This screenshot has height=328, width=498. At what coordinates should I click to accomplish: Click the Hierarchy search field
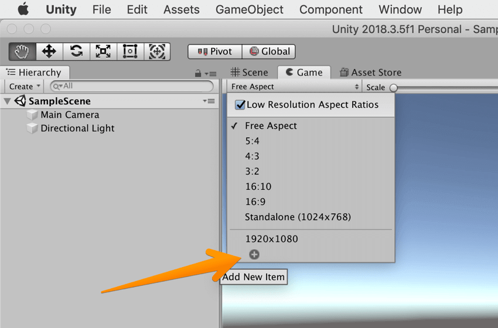[x=132, y=86]
